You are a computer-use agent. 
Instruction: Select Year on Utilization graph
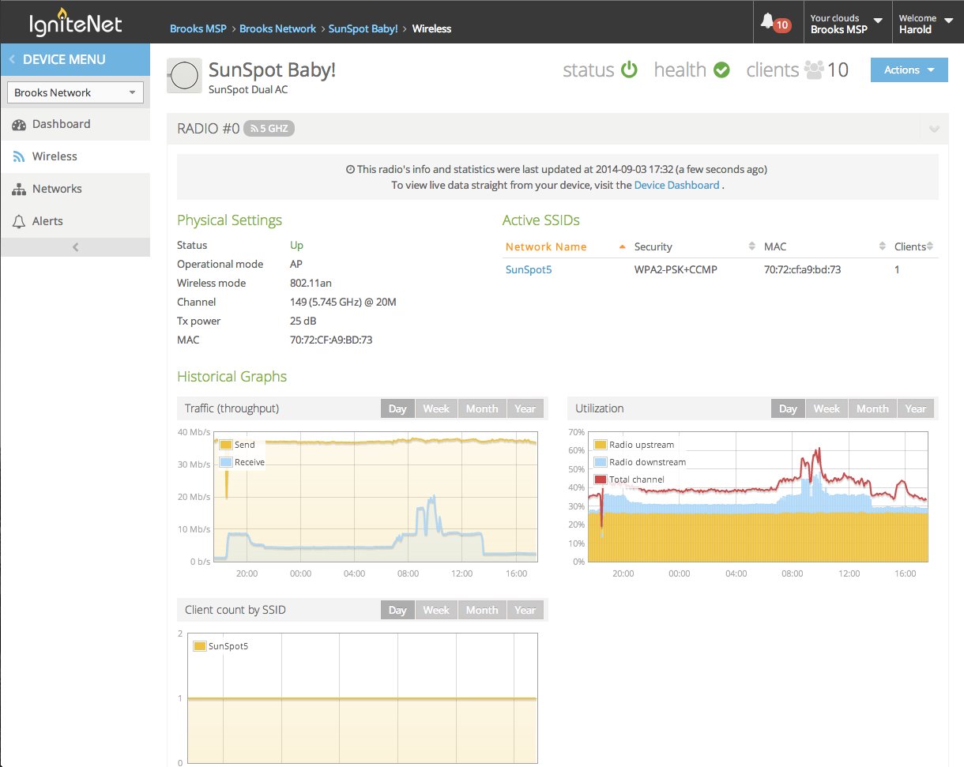916,408
